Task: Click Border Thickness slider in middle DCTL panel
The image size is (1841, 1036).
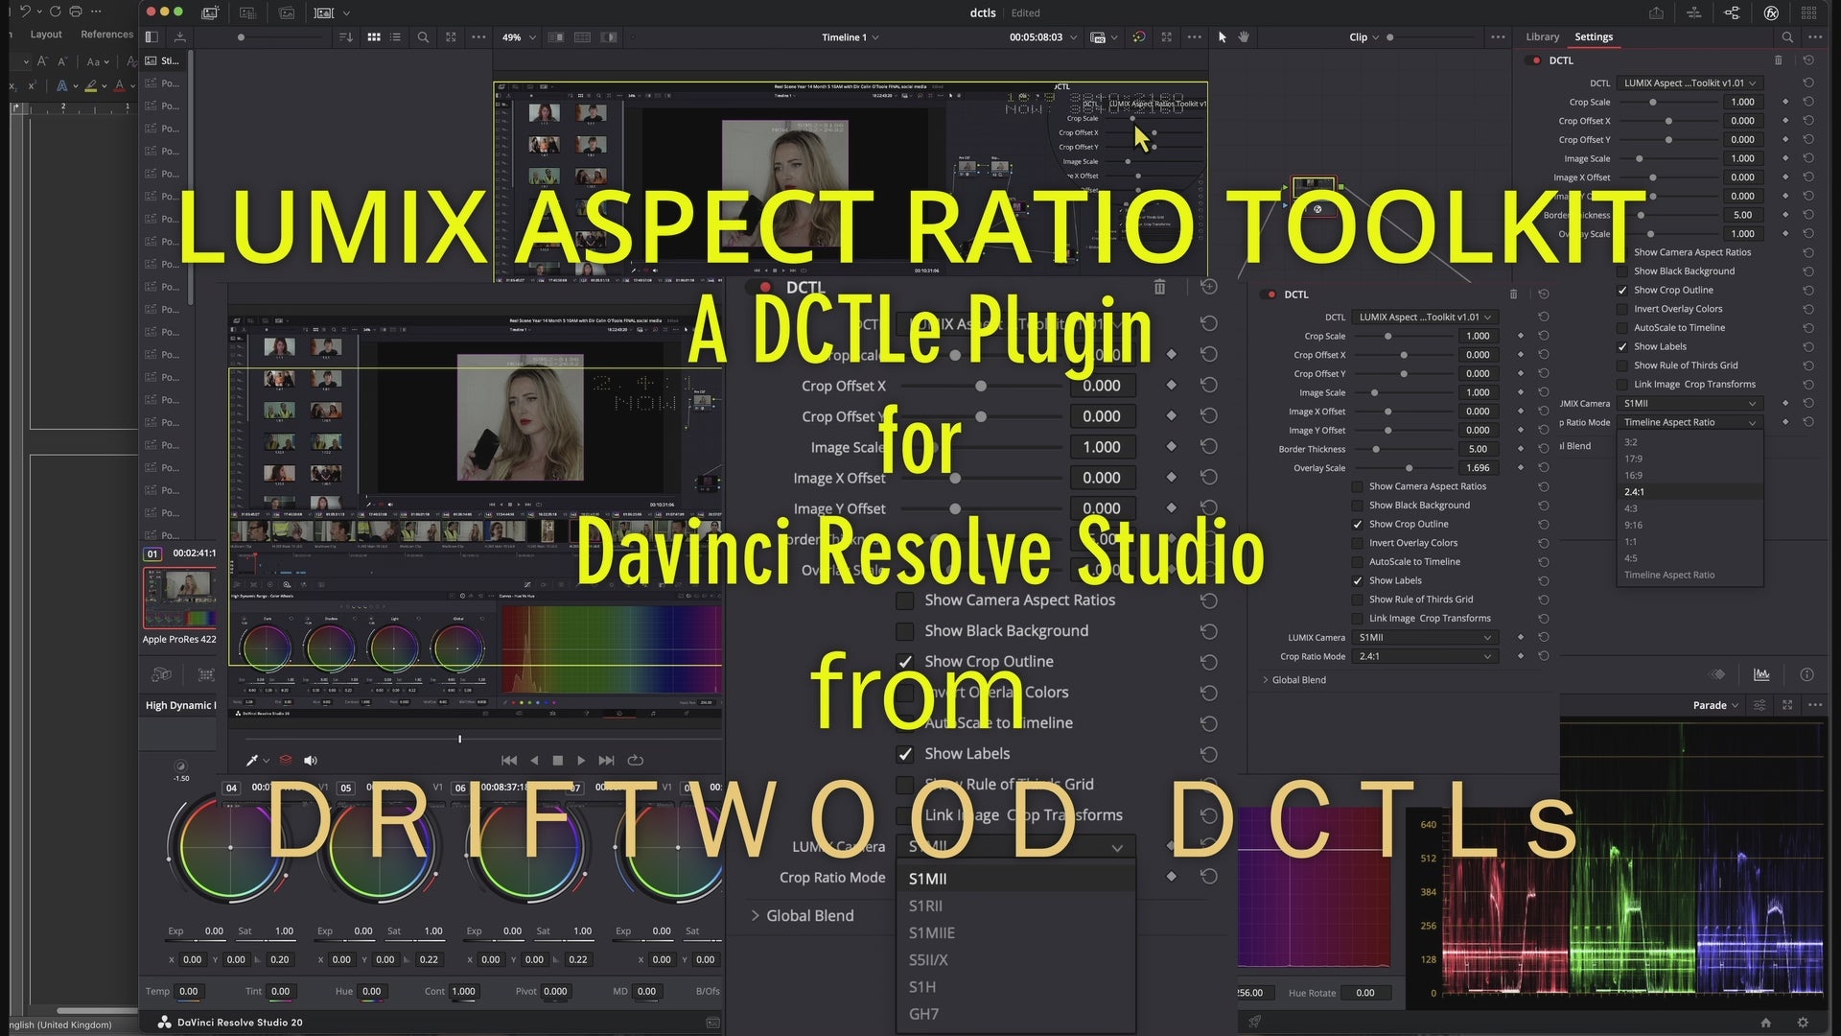Action: 1403,449
